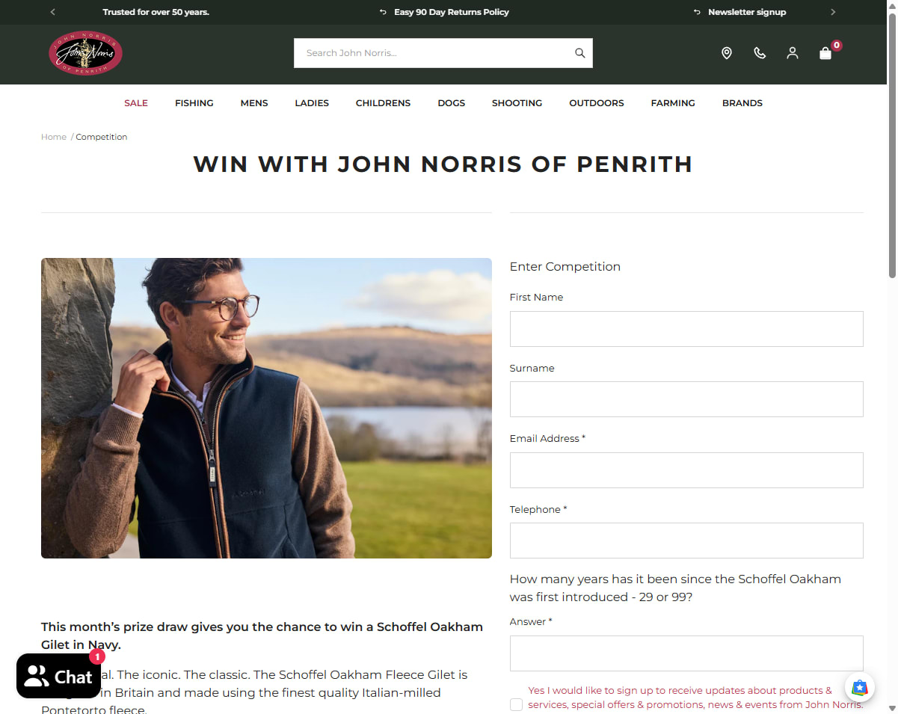Open the store locator pin icon

726,53
